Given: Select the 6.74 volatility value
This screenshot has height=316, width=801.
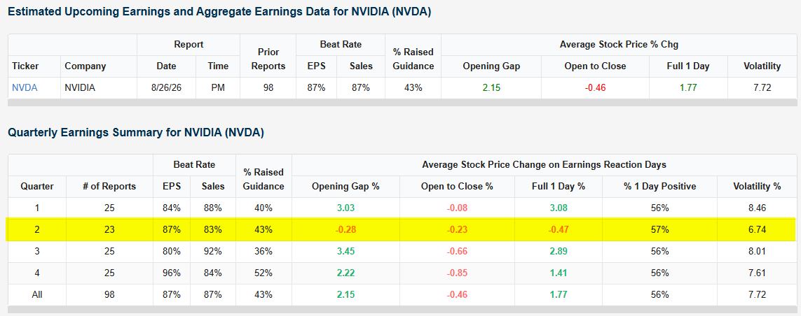Looking at the screenshot, I should [758, 229].
